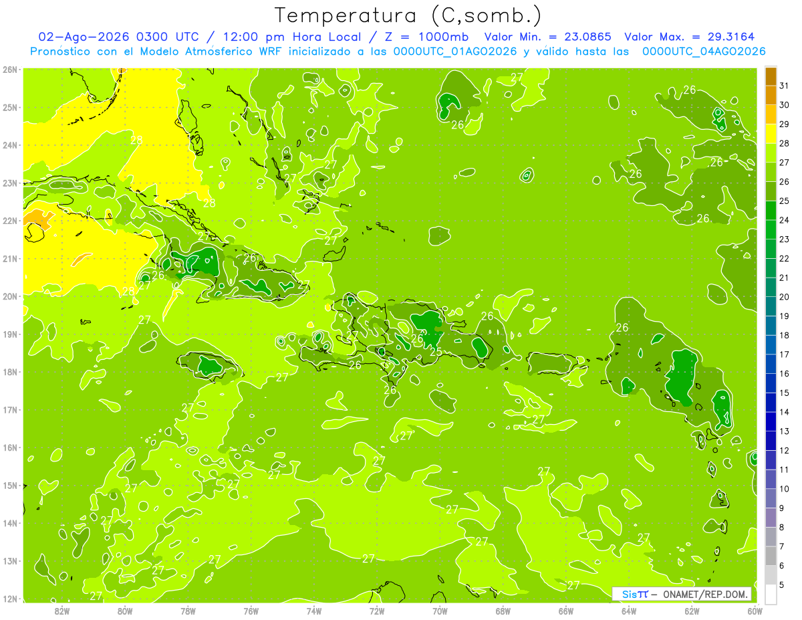Click the legend scale number 12
This screenshot has height=620, width=802.
click(785, 450)
